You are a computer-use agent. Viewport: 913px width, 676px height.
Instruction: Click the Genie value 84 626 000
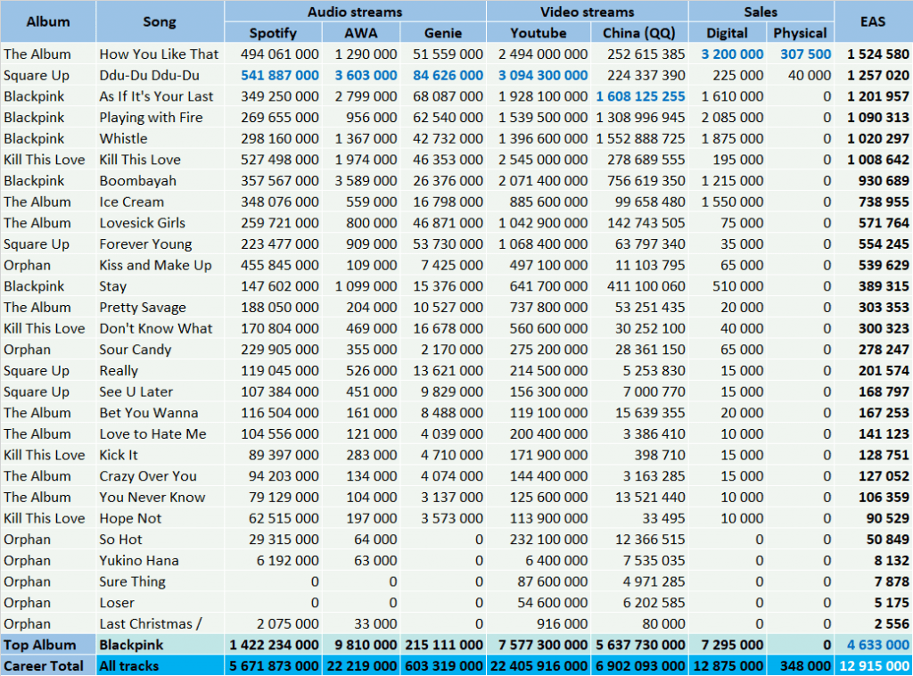pyautogui.click(x=448, y=75)
